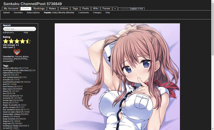Visit the Forum tab
The image size is (214, 130).
click(x=106, y=9)
